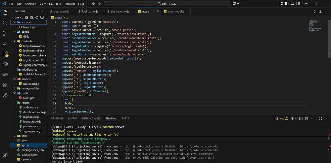Click the Split Editor icon

[x=320, y=12]
